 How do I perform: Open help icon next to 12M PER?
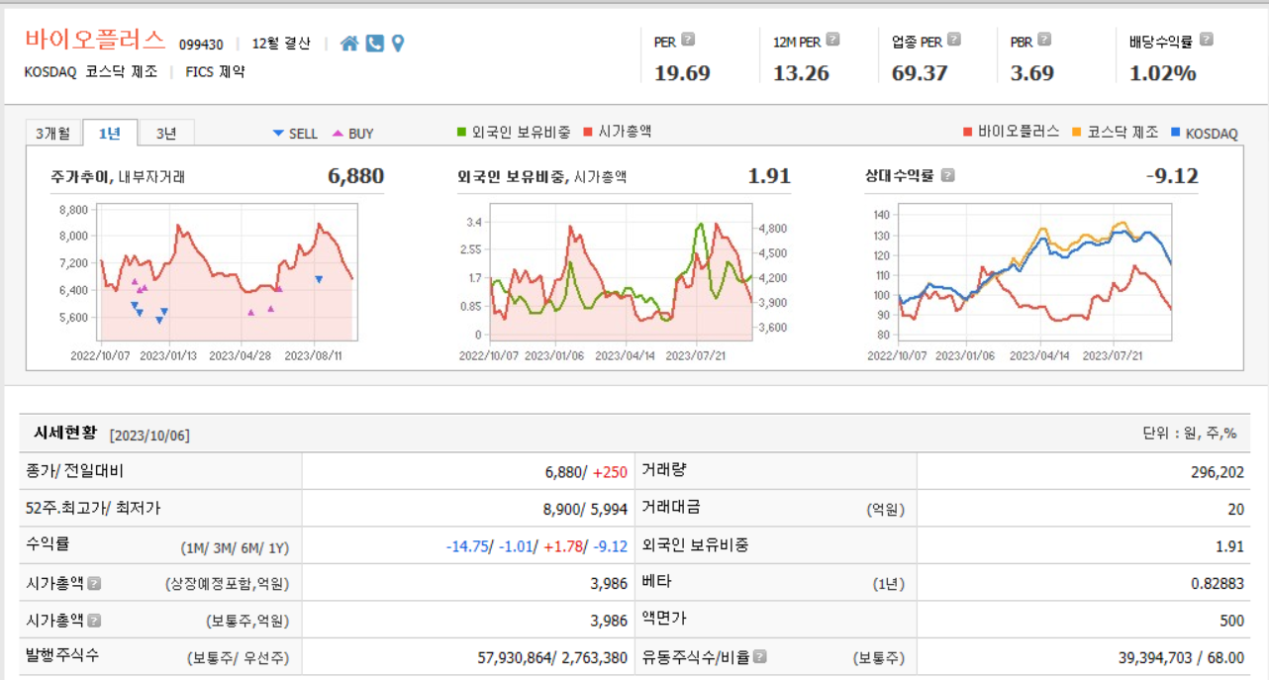(832, 41)
